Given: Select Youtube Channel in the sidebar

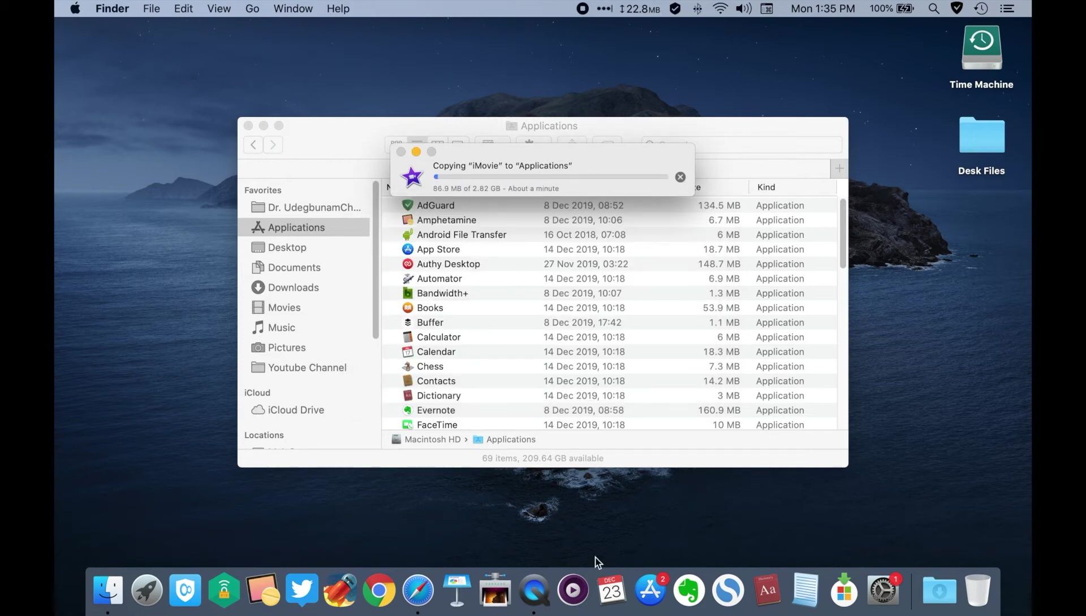Looking at the screenshot, I should click(304, 367).
